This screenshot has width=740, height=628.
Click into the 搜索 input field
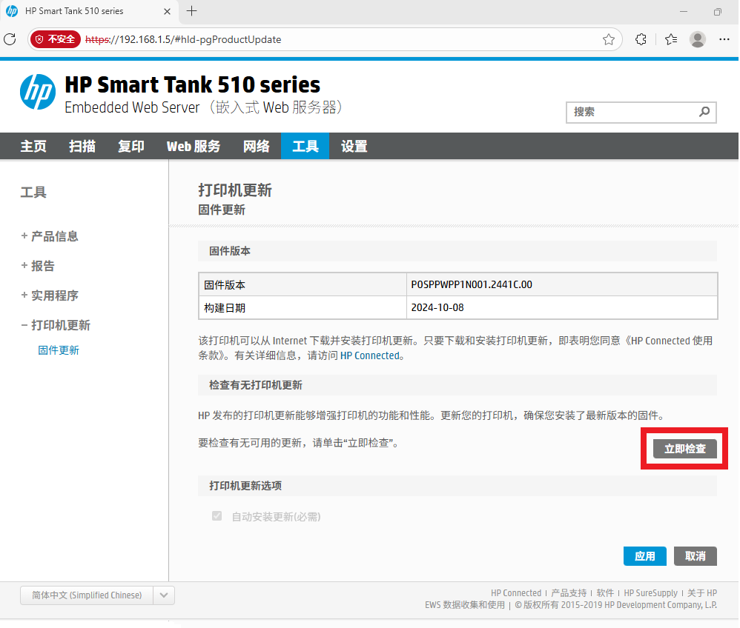coord(630,112)
